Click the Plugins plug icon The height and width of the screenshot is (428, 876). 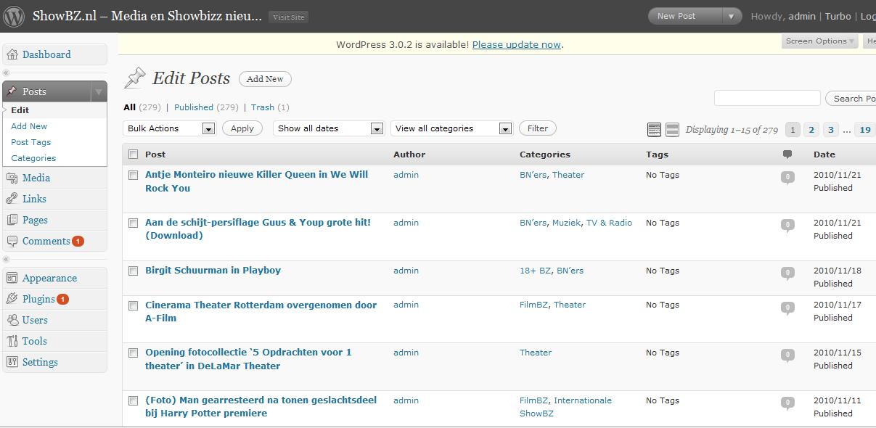click(12, 299)
